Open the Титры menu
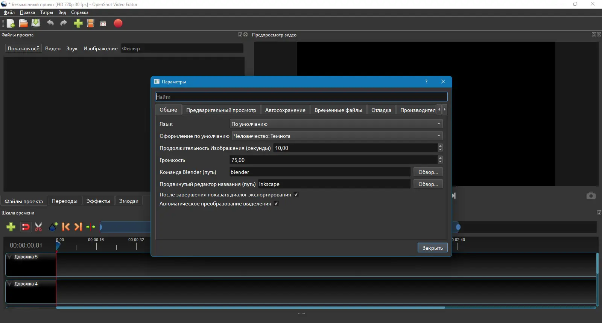Screen dimensions: 602x323 pos(47,12)
